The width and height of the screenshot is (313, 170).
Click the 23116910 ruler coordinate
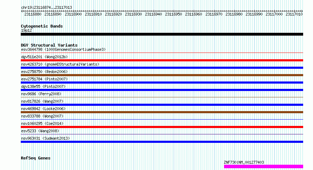(93, 14)
